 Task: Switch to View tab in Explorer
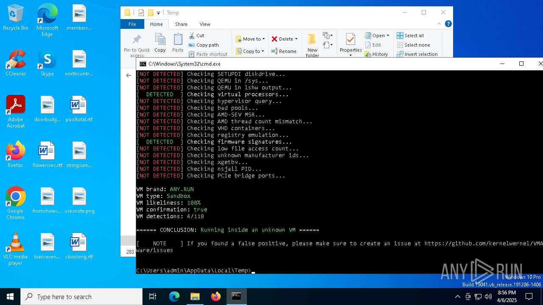tap(205, 24)
